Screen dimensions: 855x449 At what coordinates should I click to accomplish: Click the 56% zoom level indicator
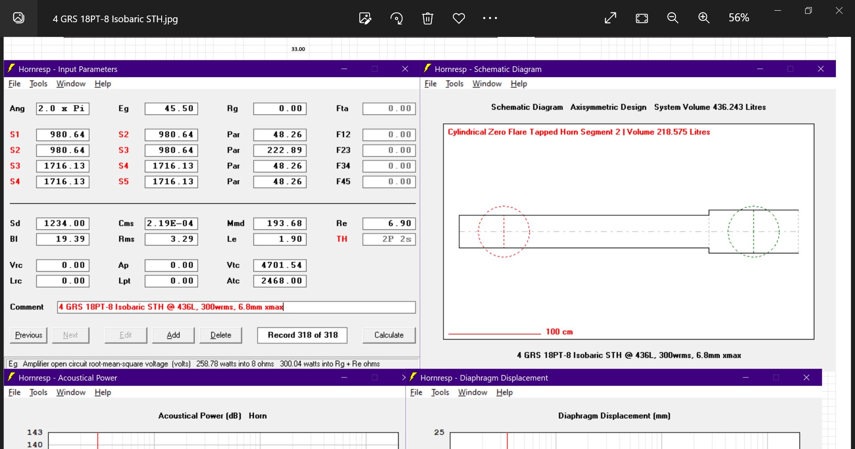739,18
